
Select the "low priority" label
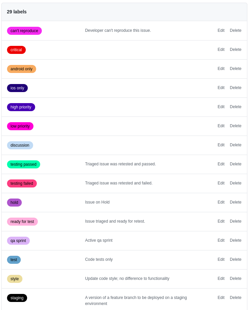tap(20, 126)
